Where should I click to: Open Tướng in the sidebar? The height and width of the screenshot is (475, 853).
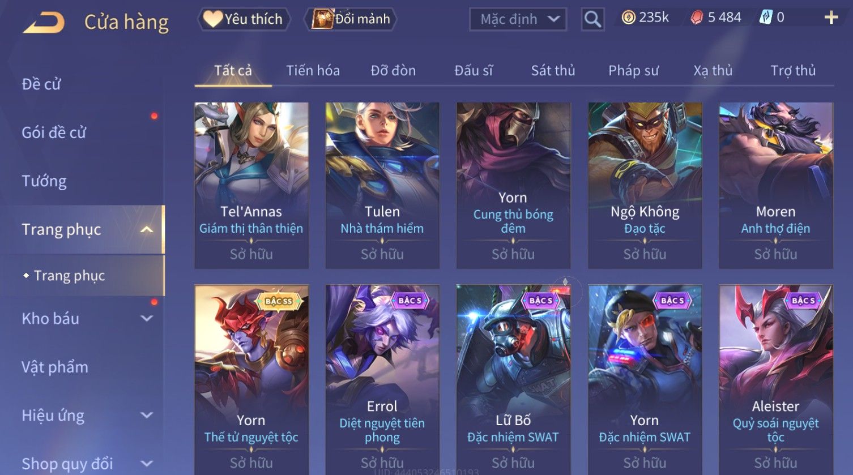[x=44, y=181]
